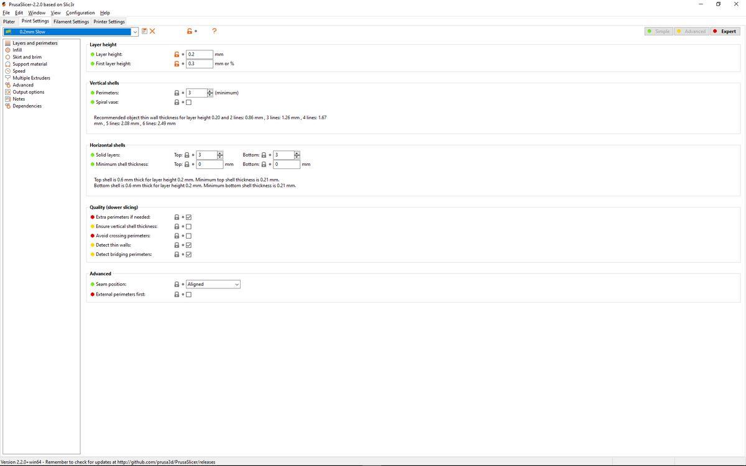This screenshot has width=746, height=466.
Task: Switch to the Filament Settings tab
Action: 71,22
